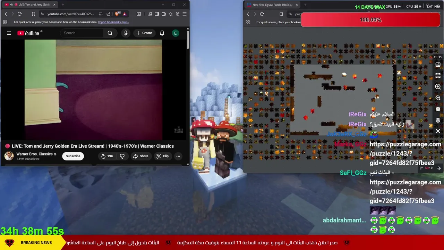444x250 pixels.
Task: Share the YouTube URL from the address bar
Action: click(109, 14)
